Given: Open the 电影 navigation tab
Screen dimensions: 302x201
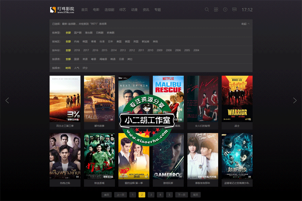Looking at the screenshot, I should point(96,10).
